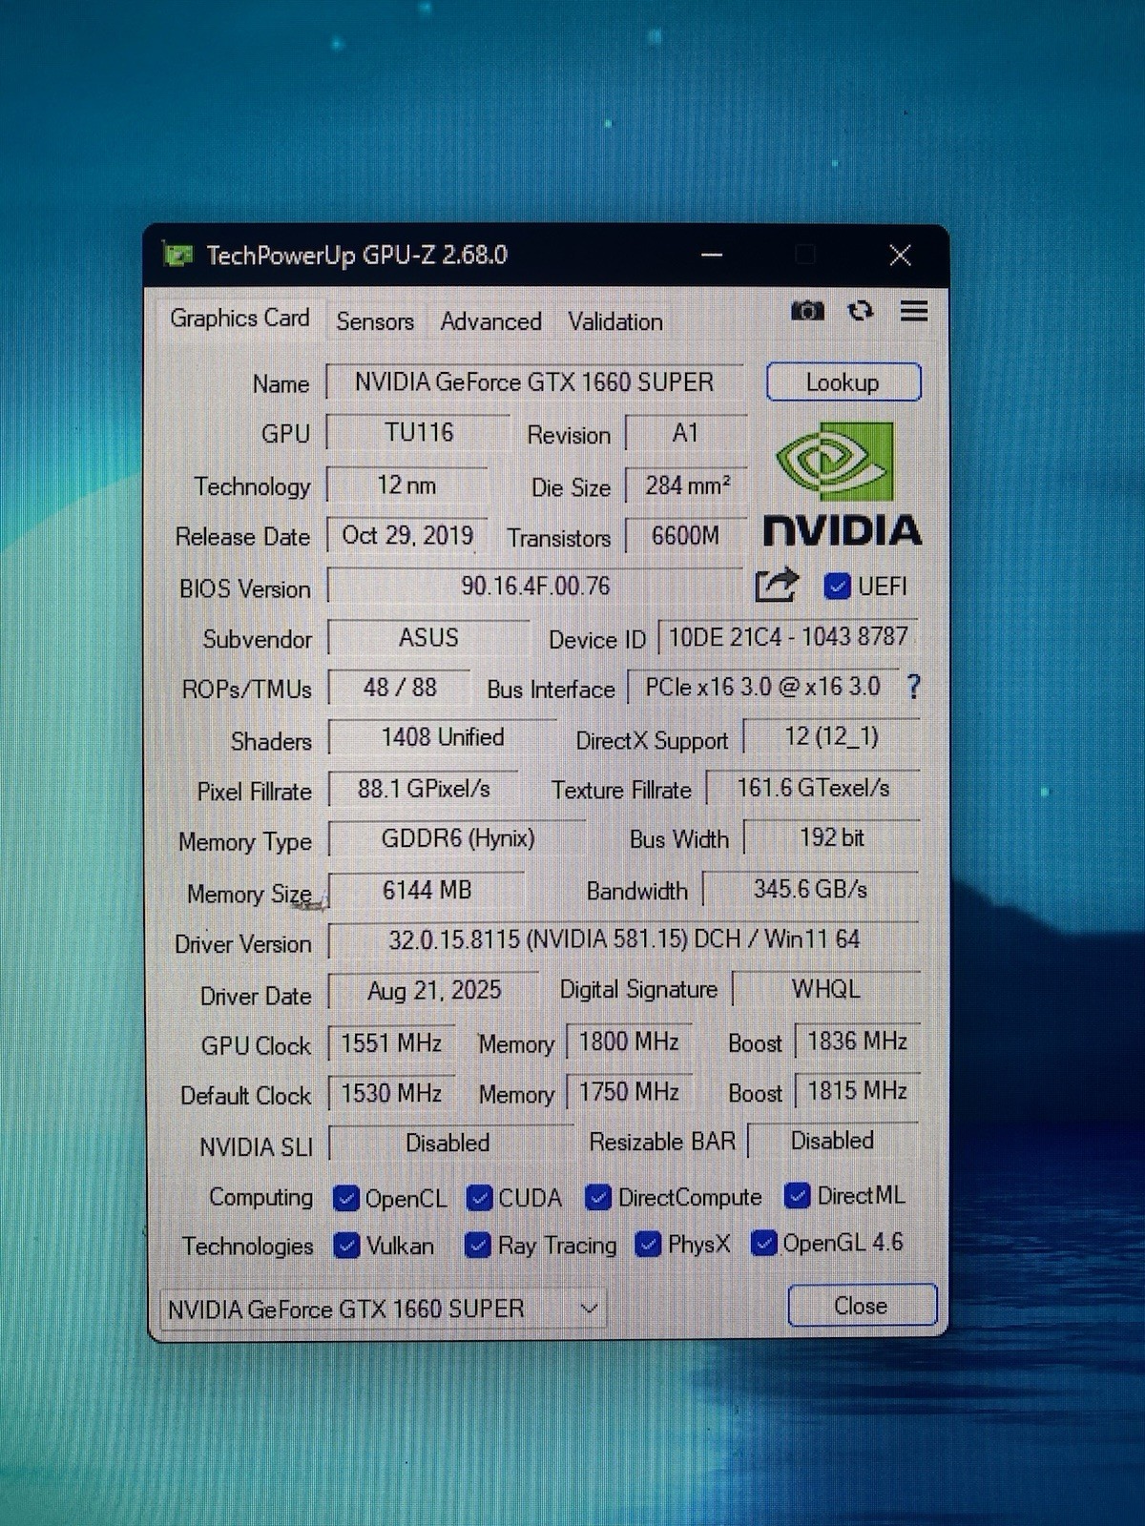
Task: Click the Memory Size value 6144 MB
Action: pos(427,890)
